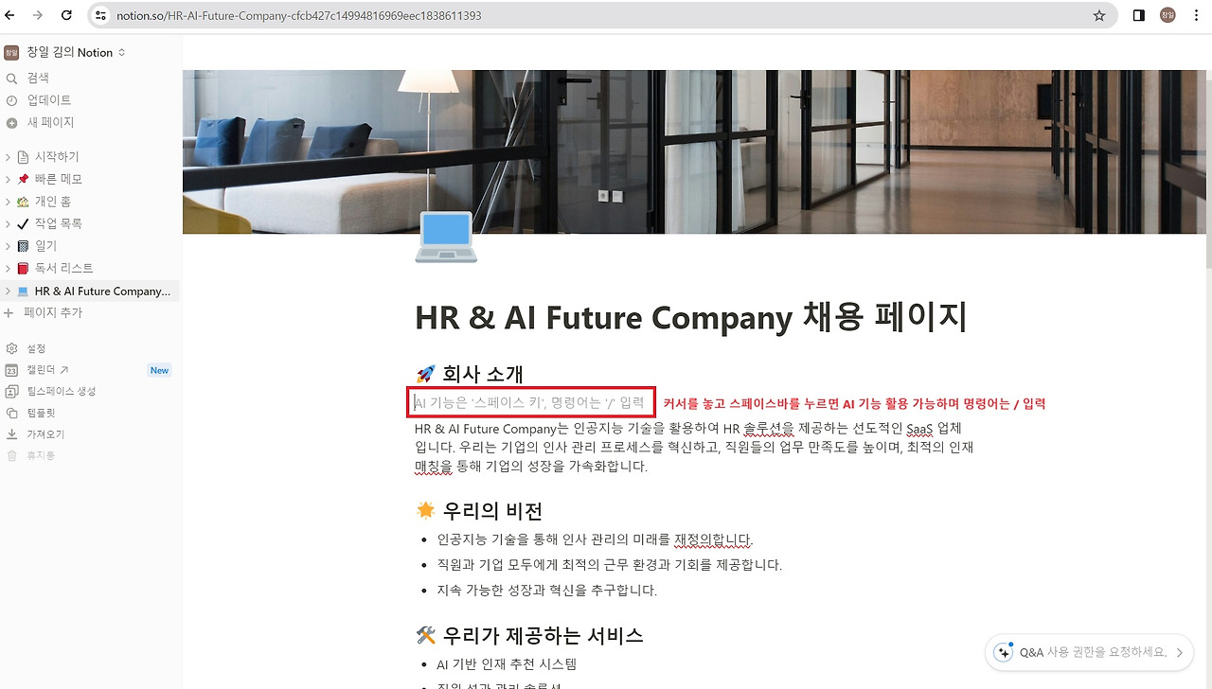Bookmark this page with star icon

1099,16
